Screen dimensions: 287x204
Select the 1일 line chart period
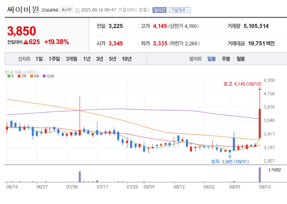pyautogui.click(x=39, y=59)
